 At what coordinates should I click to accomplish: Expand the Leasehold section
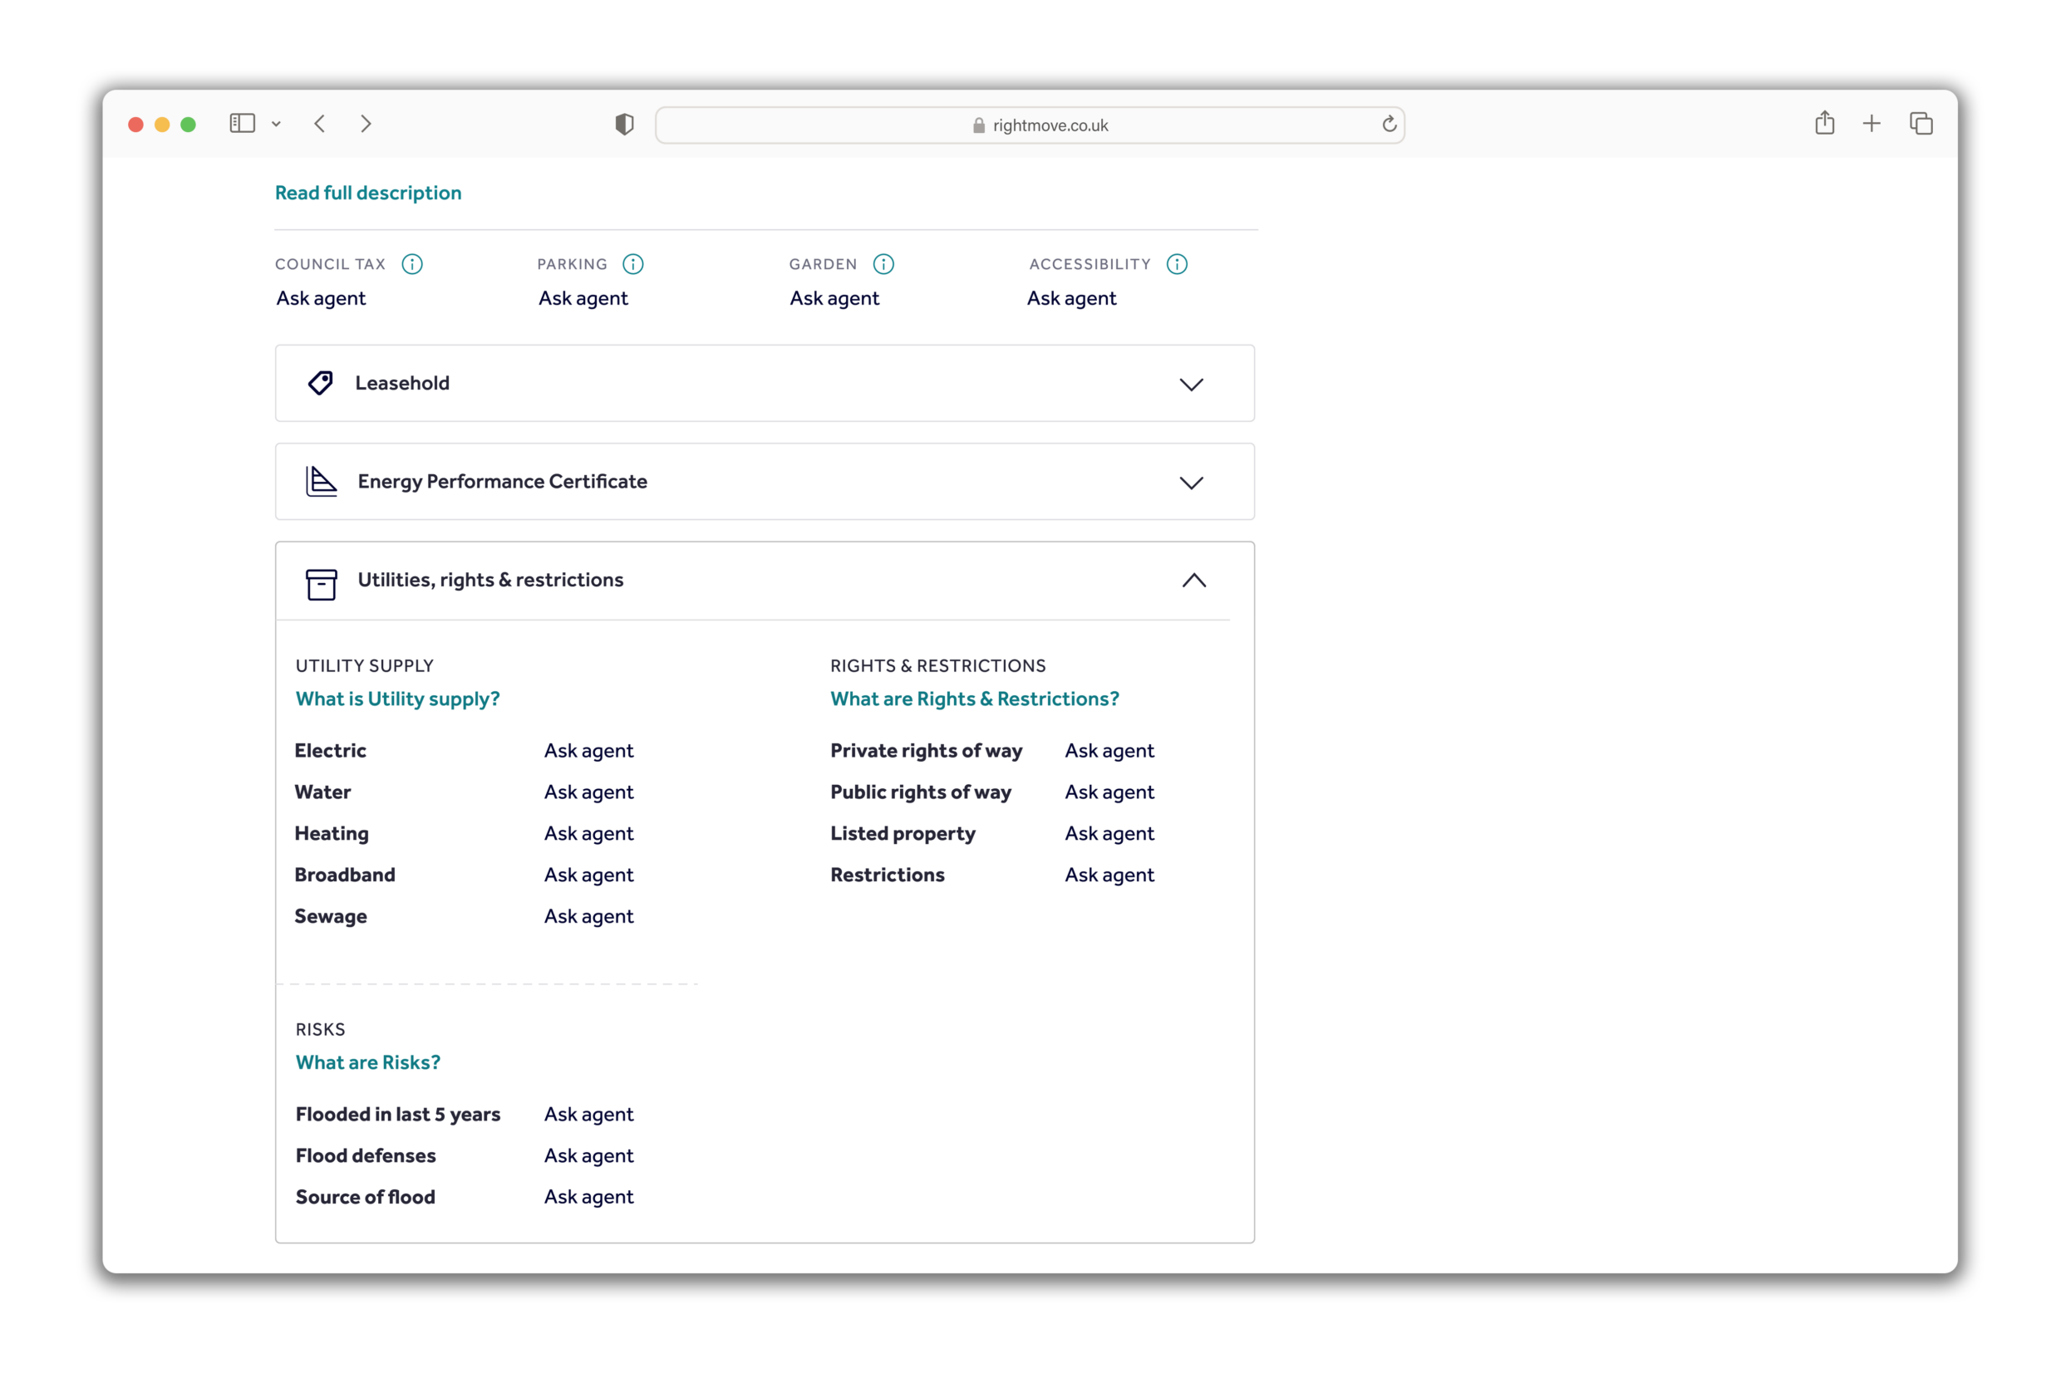1191,385
